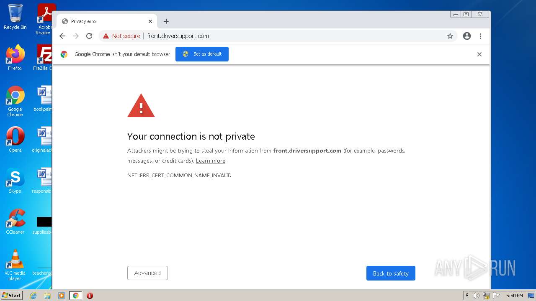The image size is (536, 301).
Task: Open the Recycle Bin desktop icon
Action: pos(15,17)
